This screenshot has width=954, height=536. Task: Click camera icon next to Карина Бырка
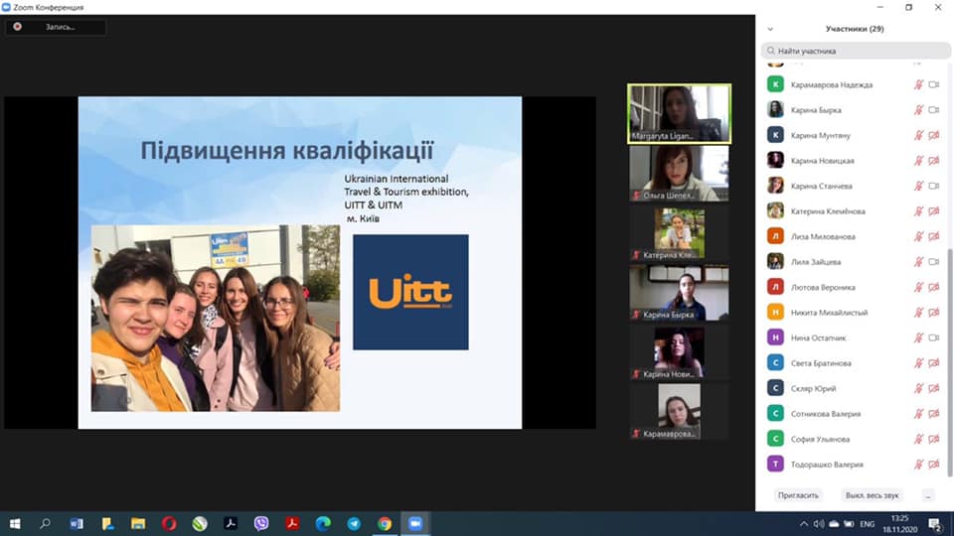934,110
